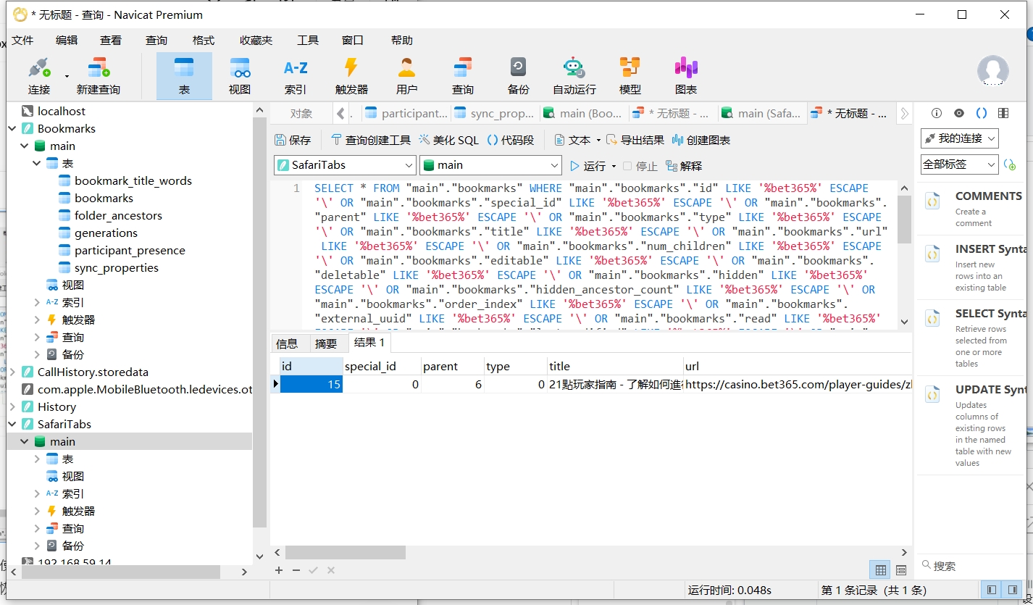Open the main database dropdown
Screen dimensions: 1033x605
[x=490, y=165]
